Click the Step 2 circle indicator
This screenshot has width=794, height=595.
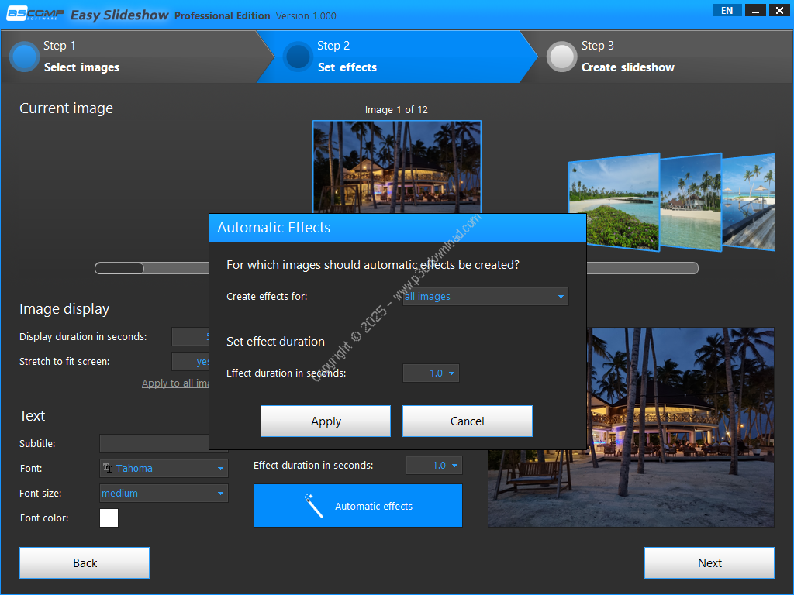pyautogui.click(x=298, y=57)
